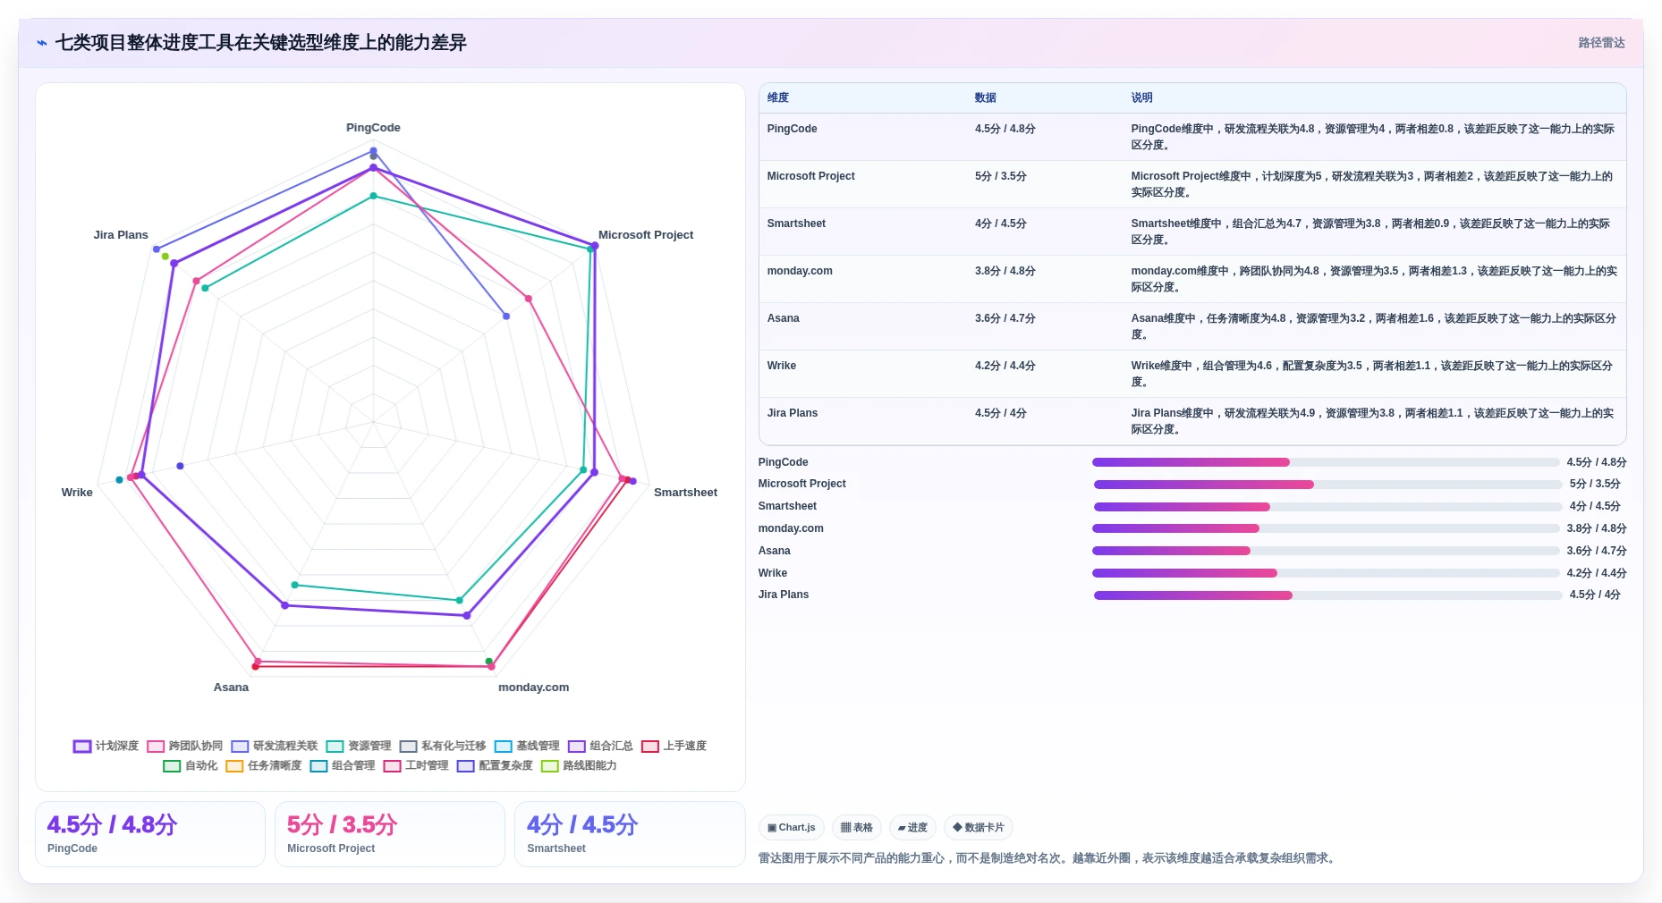Toggle the 计划深度 legend series
The image size is (1662, 903).
pos(106,746)
